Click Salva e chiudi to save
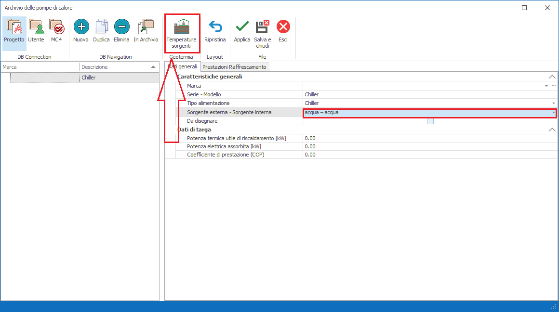Screen dimensions: 559x312 click(x=263, y=34)
